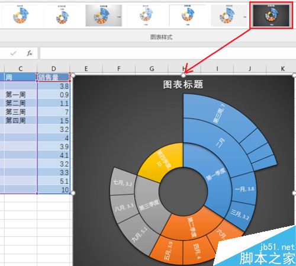This screenshot has width=296, height=266.
Task: Select cell with value 7
Action: coord(53,112)
